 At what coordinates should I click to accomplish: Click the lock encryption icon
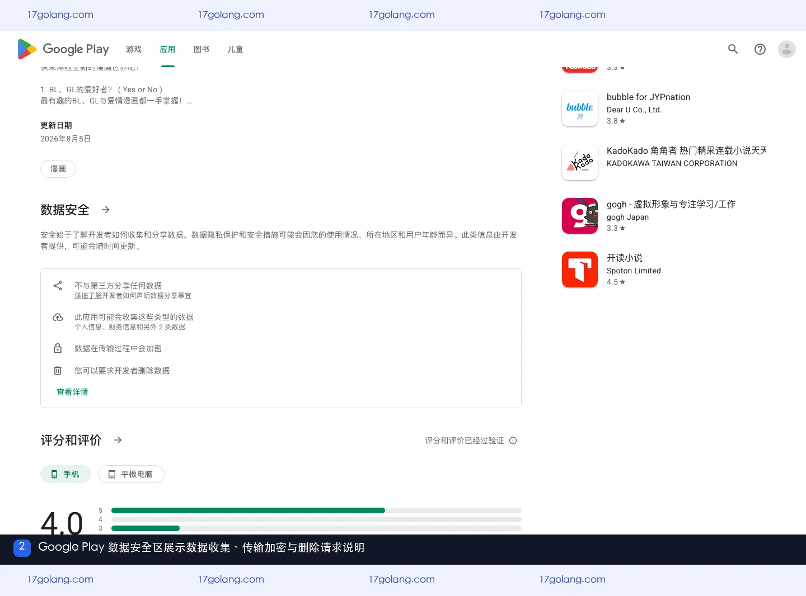(58, 348)
